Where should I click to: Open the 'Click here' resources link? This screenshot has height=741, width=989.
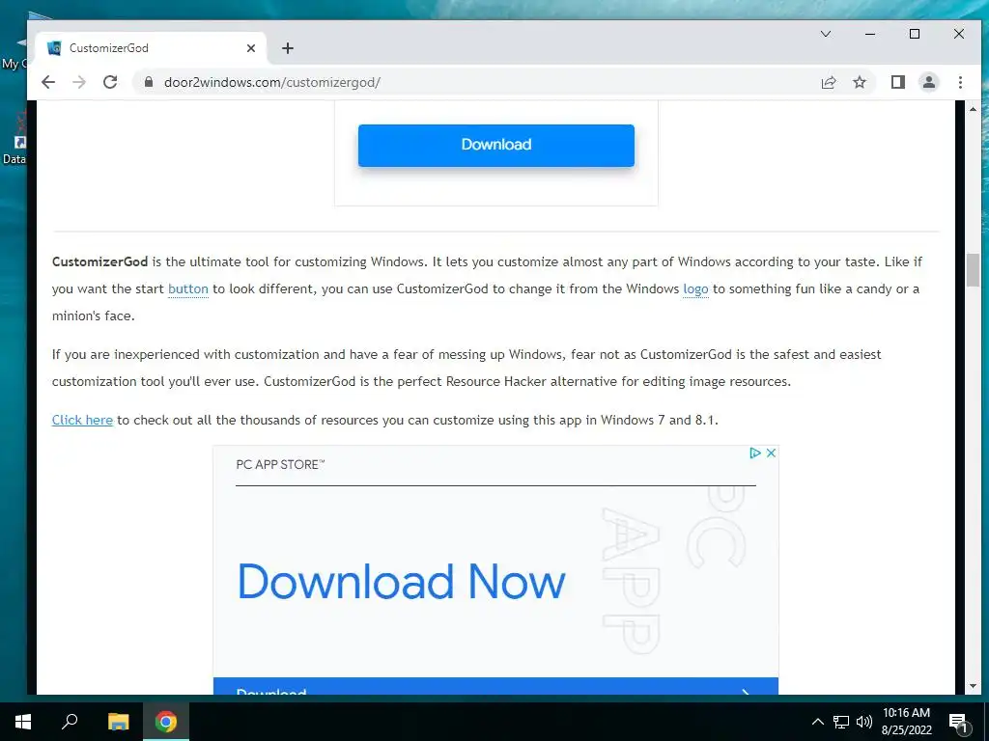pyautogui.click(x=83, y=421)
